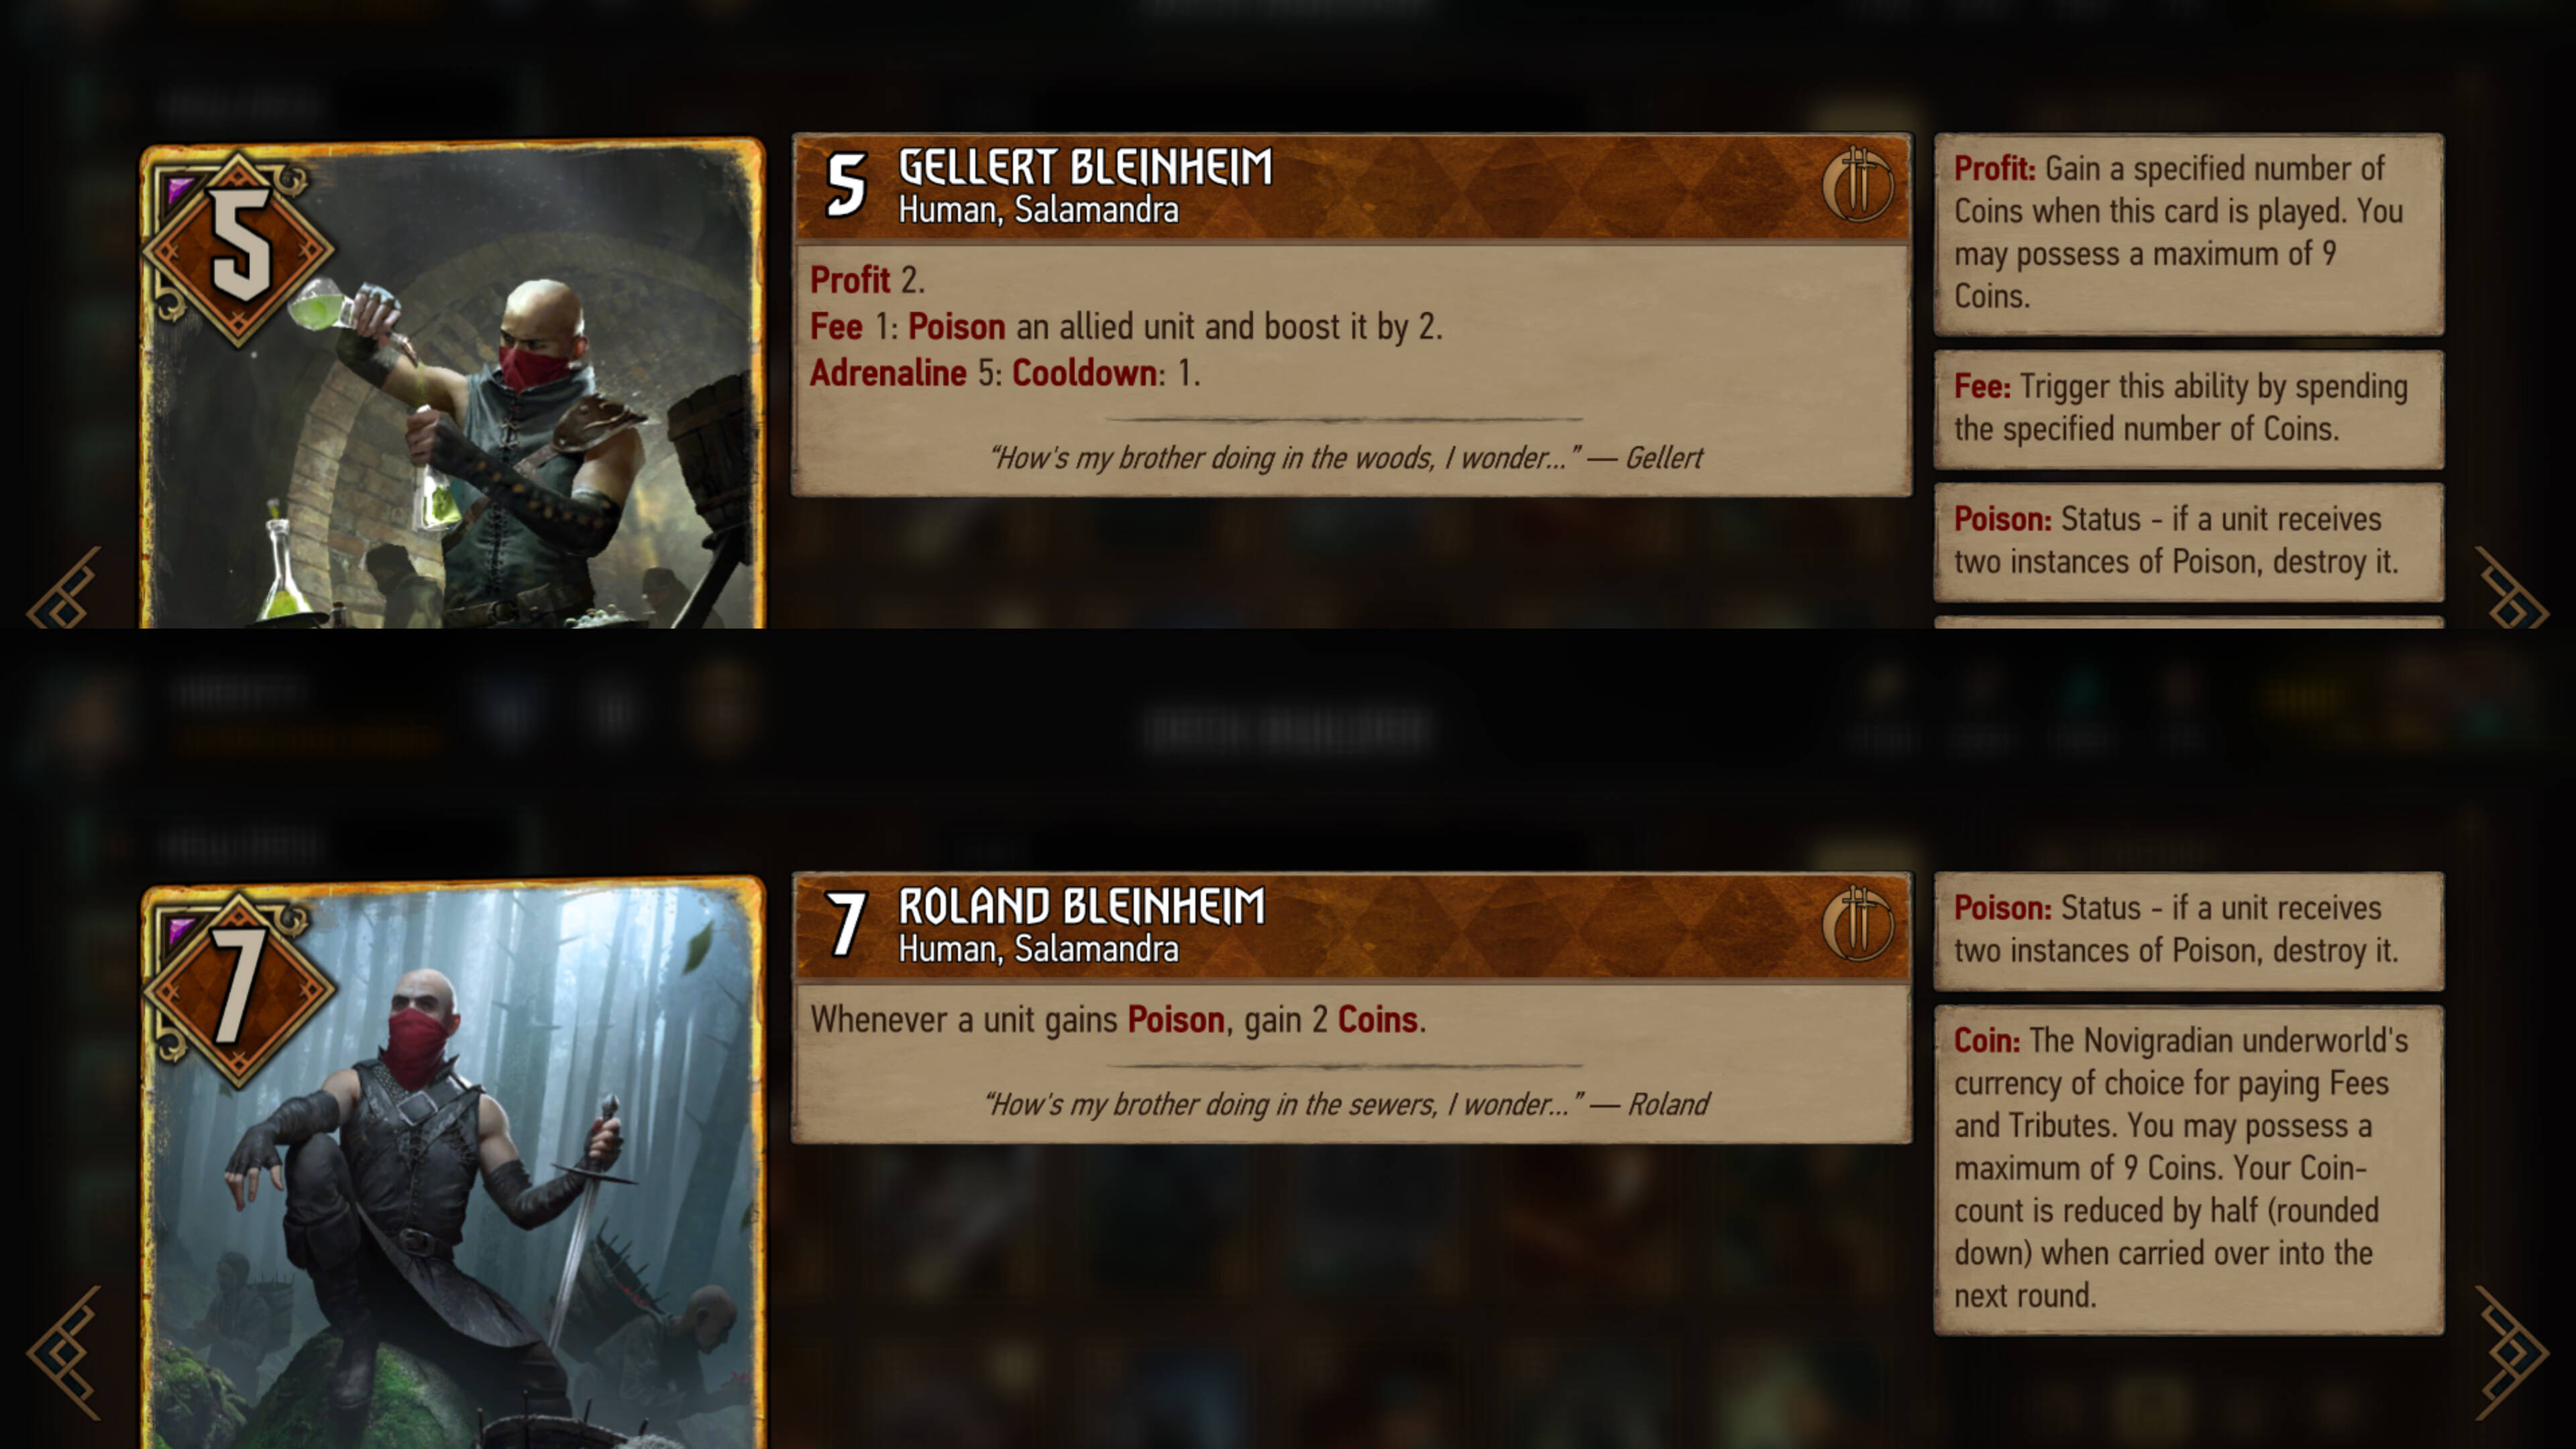Screen dimensions: 2576x1449
Task: Click the Coins keyword in Roland's ability text
Action: pyautogui.click(x=1378, y=1020)
